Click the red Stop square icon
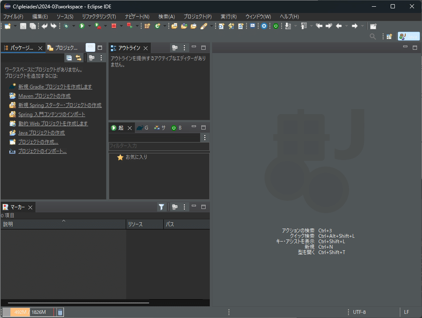Viewport: 422px width, 318px height. [114, 26]
